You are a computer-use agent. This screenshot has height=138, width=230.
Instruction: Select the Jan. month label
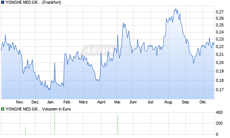tap(51, 102)
